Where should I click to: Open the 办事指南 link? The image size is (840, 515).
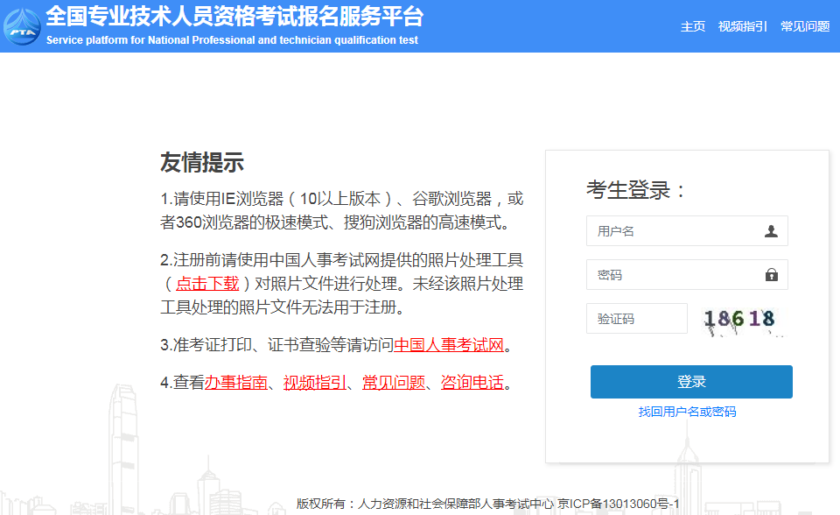coord(235,383)
